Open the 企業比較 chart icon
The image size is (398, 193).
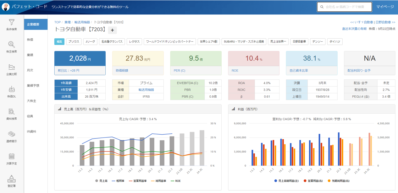pyautogui.click(x=12, y=67)
